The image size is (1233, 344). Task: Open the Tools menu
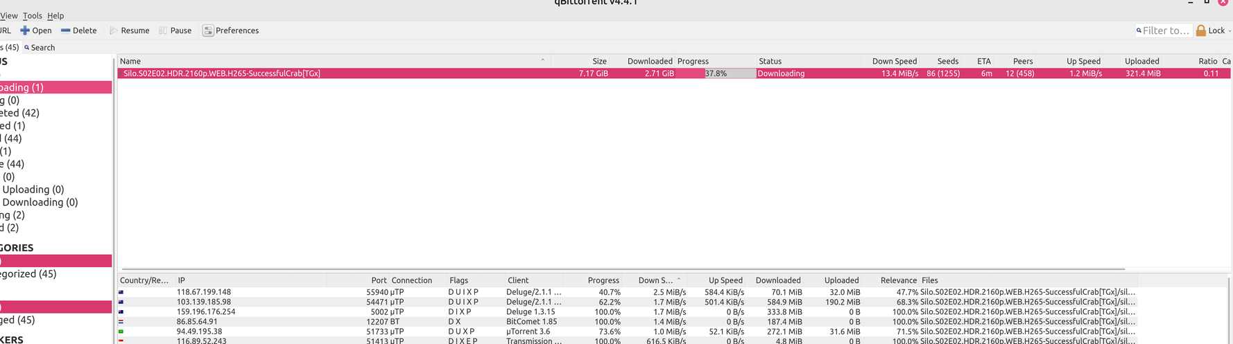point(32,15)
